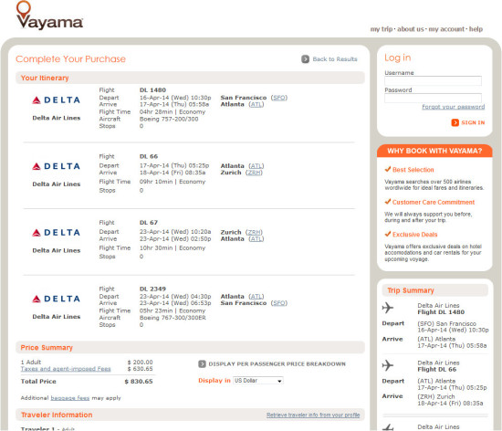Click the Complete Your Purchase heading
This screenshot has width=502, height=431.
[71, 59]
